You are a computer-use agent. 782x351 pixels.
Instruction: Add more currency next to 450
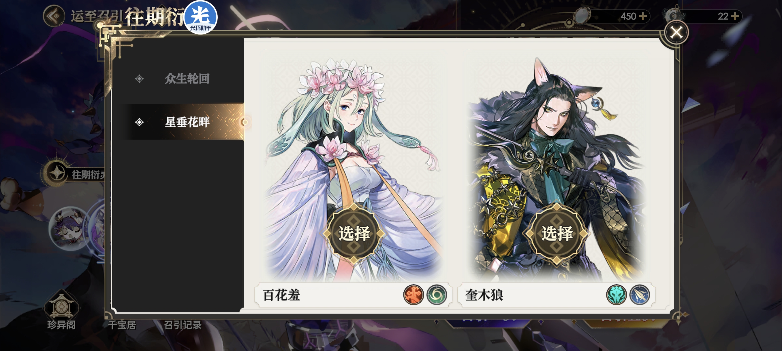point(643,16)
